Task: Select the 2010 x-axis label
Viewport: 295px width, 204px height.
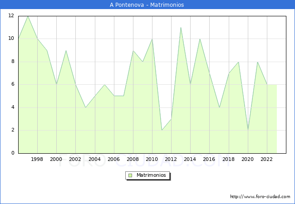Action: pos(152,160)
